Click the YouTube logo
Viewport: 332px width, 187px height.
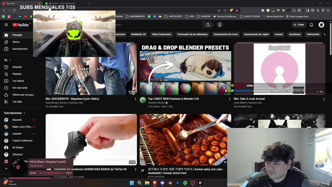point(20,25)
